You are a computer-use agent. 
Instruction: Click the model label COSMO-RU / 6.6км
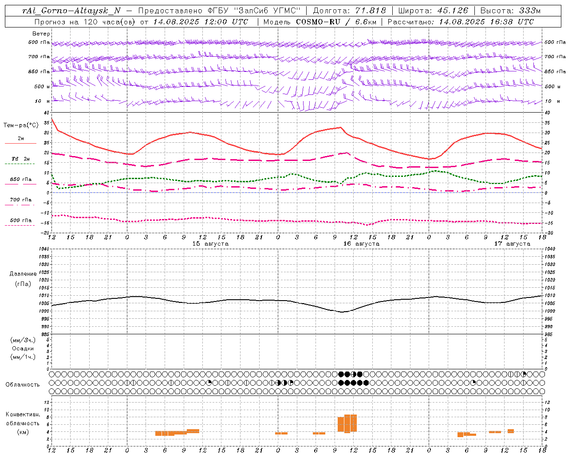pos(336,22)
